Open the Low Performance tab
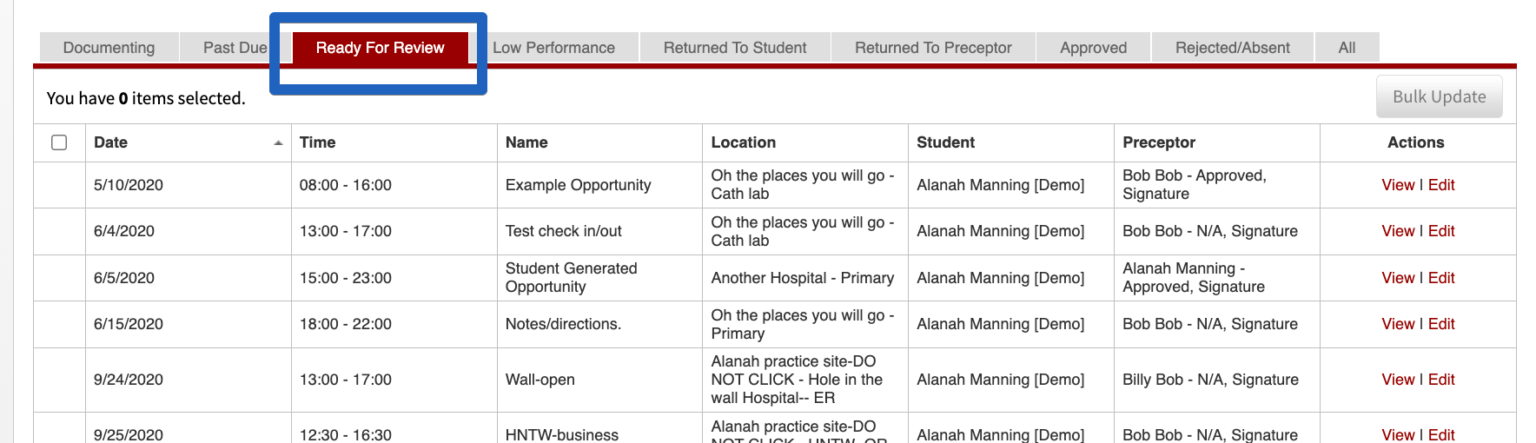 553,48
